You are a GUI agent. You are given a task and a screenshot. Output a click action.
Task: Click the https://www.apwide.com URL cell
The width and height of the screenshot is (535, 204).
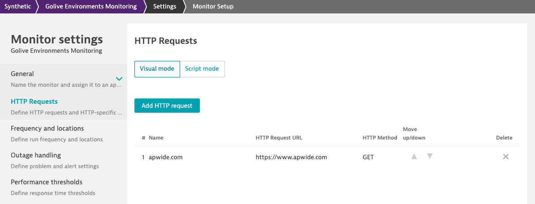click(x=291, y=157)
